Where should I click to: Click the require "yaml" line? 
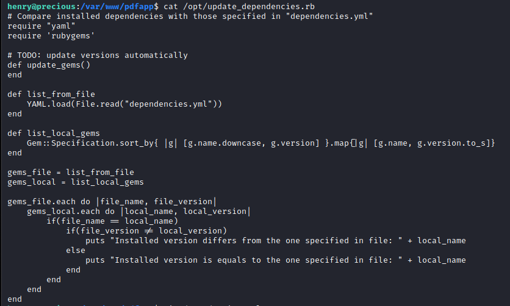[x=41, y=26]
